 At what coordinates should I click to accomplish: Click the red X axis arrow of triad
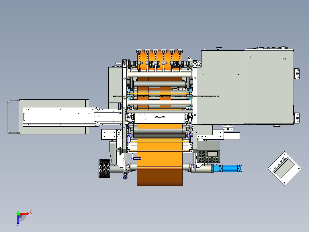tap(24, 214)
